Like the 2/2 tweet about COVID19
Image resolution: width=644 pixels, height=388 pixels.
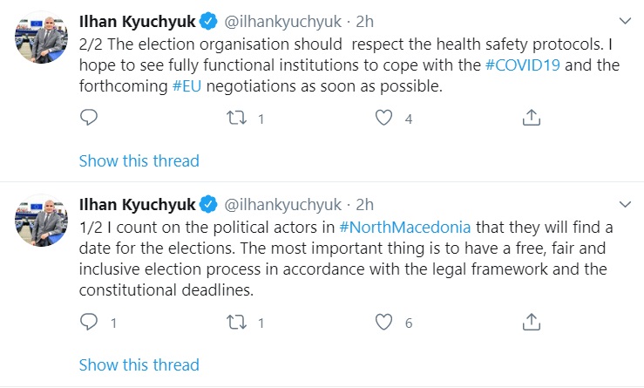click(384, 118)
